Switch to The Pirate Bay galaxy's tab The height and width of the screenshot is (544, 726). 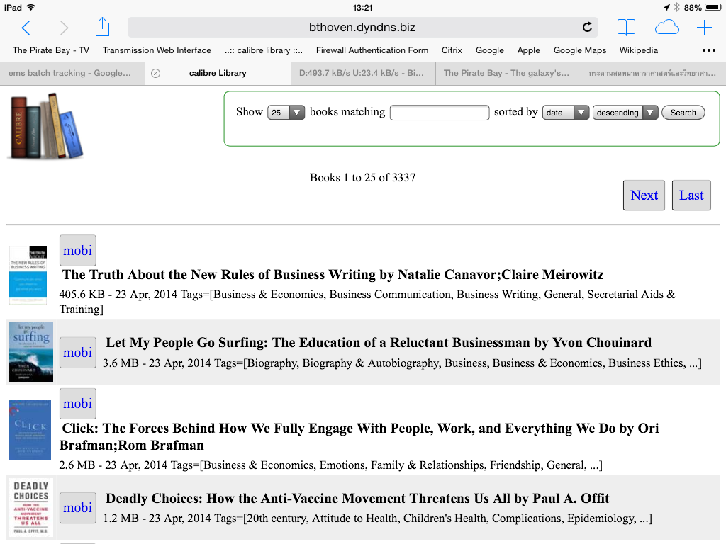click(x=508, y=73)
